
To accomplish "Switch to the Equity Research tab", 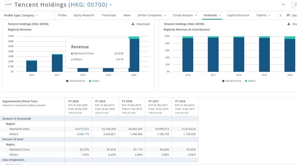I will point(84,15).
